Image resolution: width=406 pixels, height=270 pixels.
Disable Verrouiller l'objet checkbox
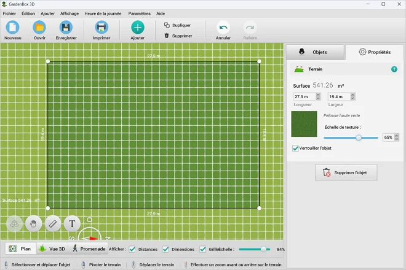click(x=295, y=148)
